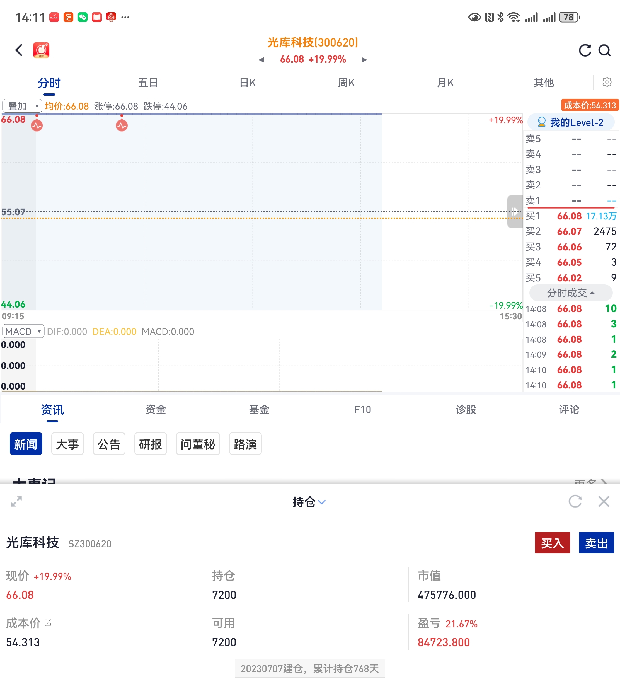This screenshot has height=696, width=620.
Task: Go back with the left arrow icon
Action: coord(19,50)
